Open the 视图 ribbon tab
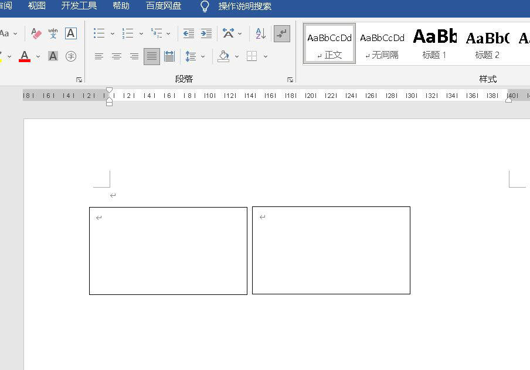 pyautogui.click(x=37, y=6)
